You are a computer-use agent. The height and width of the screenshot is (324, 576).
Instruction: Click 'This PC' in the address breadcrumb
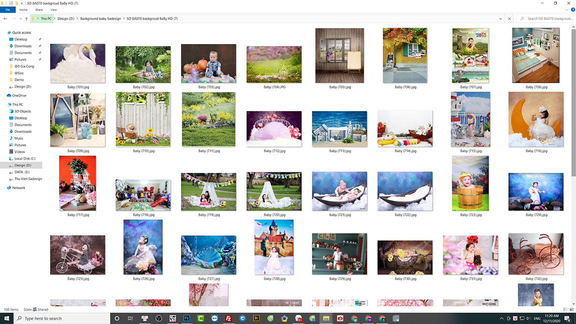click(x=46, y=19)
